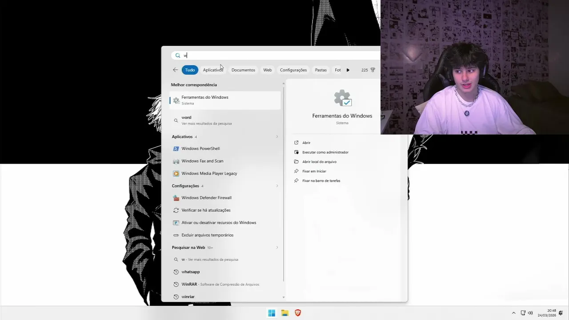Launch Brave browser from the taskbar
This screenshot has width=569, height=320.
298,313
